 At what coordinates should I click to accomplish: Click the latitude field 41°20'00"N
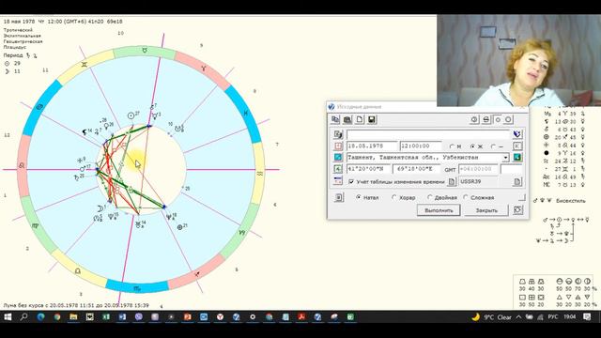click(x=368, y=169)
